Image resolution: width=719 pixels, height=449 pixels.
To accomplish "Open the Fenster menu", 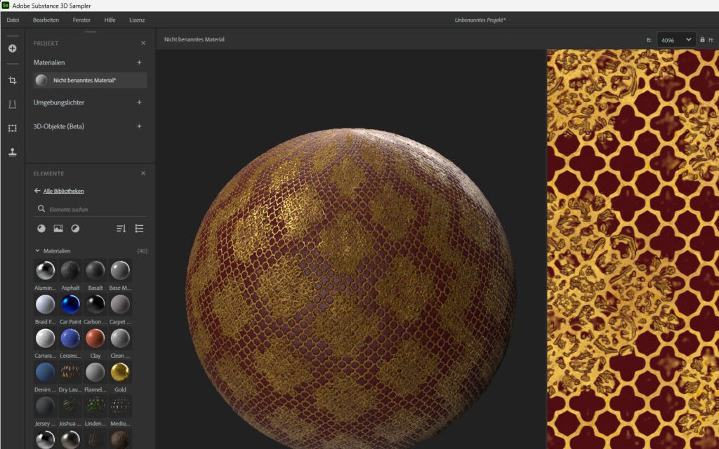I will pos(81,20).
